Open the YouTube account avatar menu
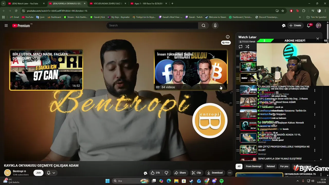Image resolution: width=329 pixels, height=185 pixels. [x=318, y=25]
